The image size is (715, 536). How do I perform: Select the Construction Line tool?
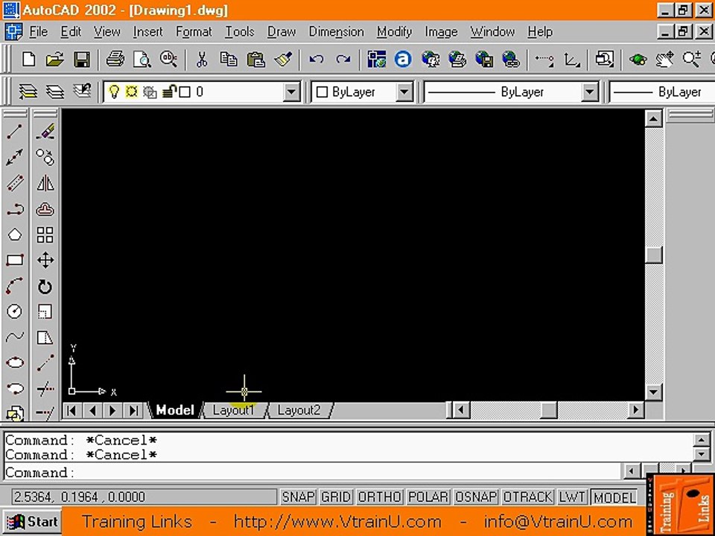coord(15,158)
